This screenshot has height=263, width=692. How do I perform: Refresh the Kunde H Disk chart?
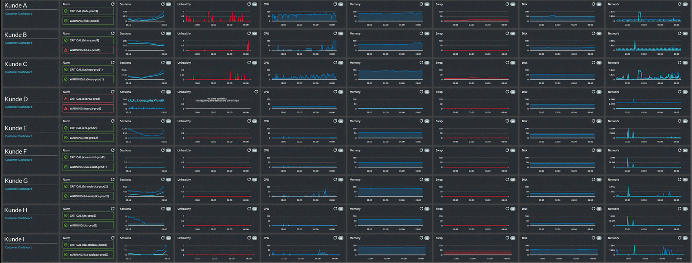tap(594, 209)
